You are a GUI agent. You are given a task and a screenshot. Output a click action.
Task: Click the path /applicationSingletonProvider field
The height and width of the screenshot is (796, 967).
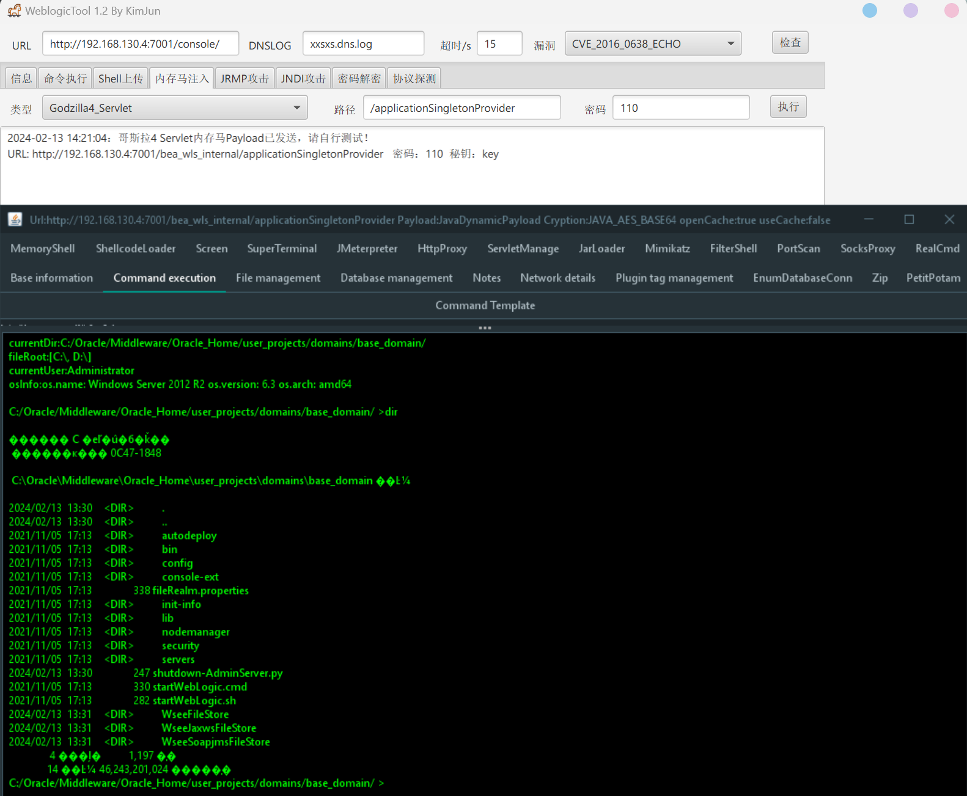click(462, 108)
